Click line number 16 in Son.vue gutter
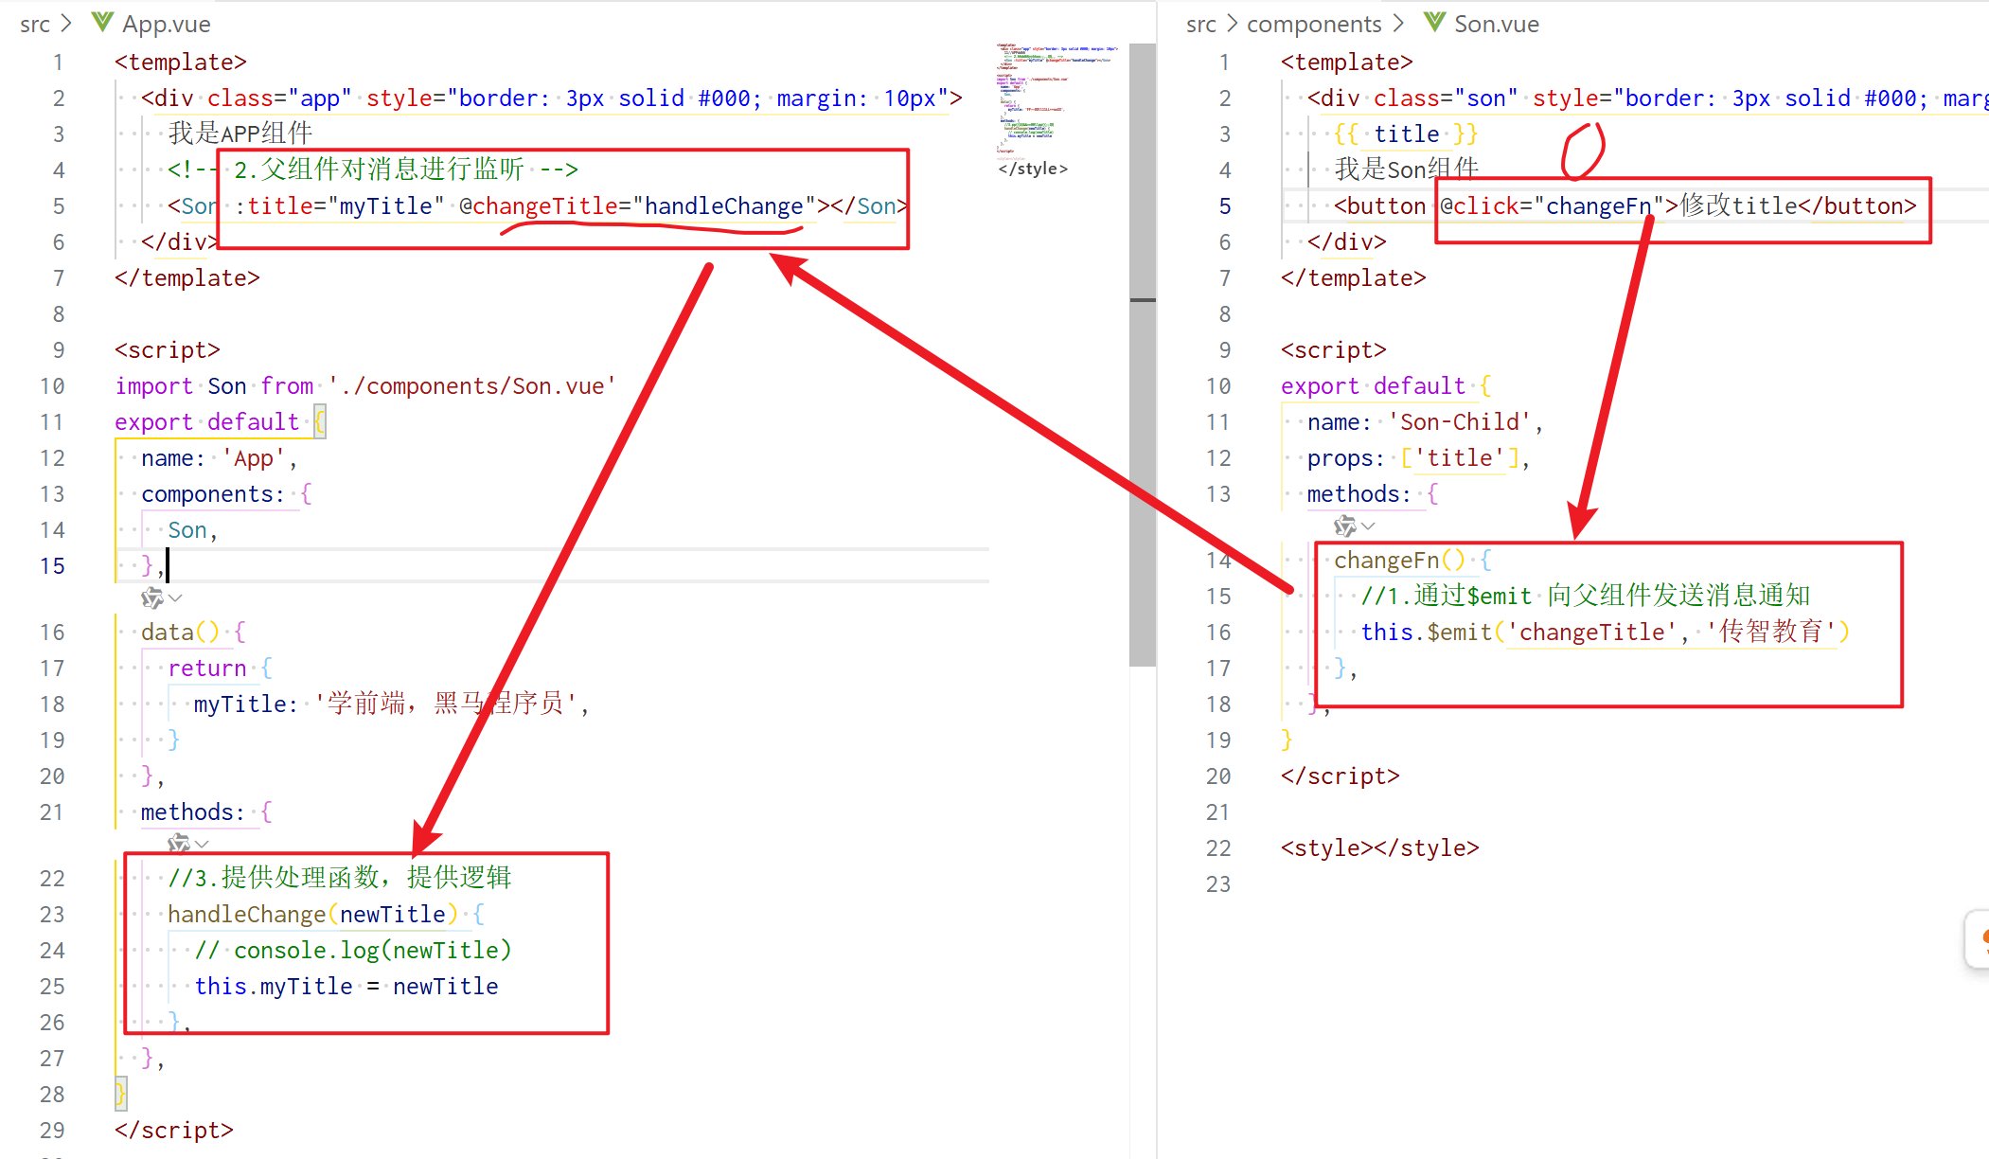This screenshot has height=1159, width=1989. point(1218,633)
